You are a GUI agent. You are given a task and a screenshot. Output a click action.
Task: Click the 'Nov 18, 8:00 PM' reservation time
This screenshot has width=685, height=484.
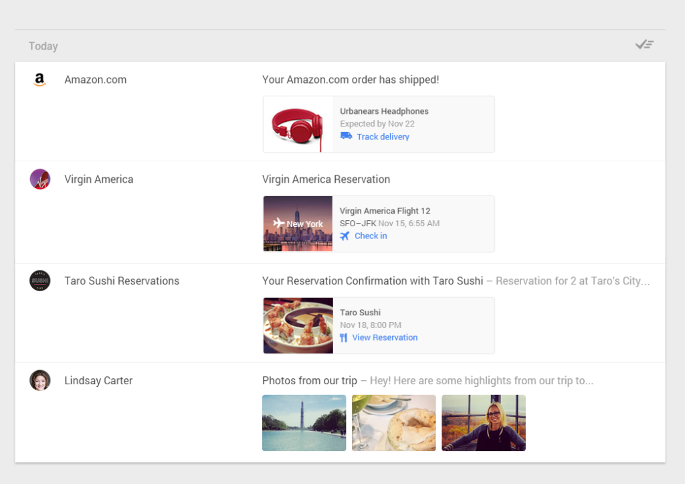(x=371, y=325)
